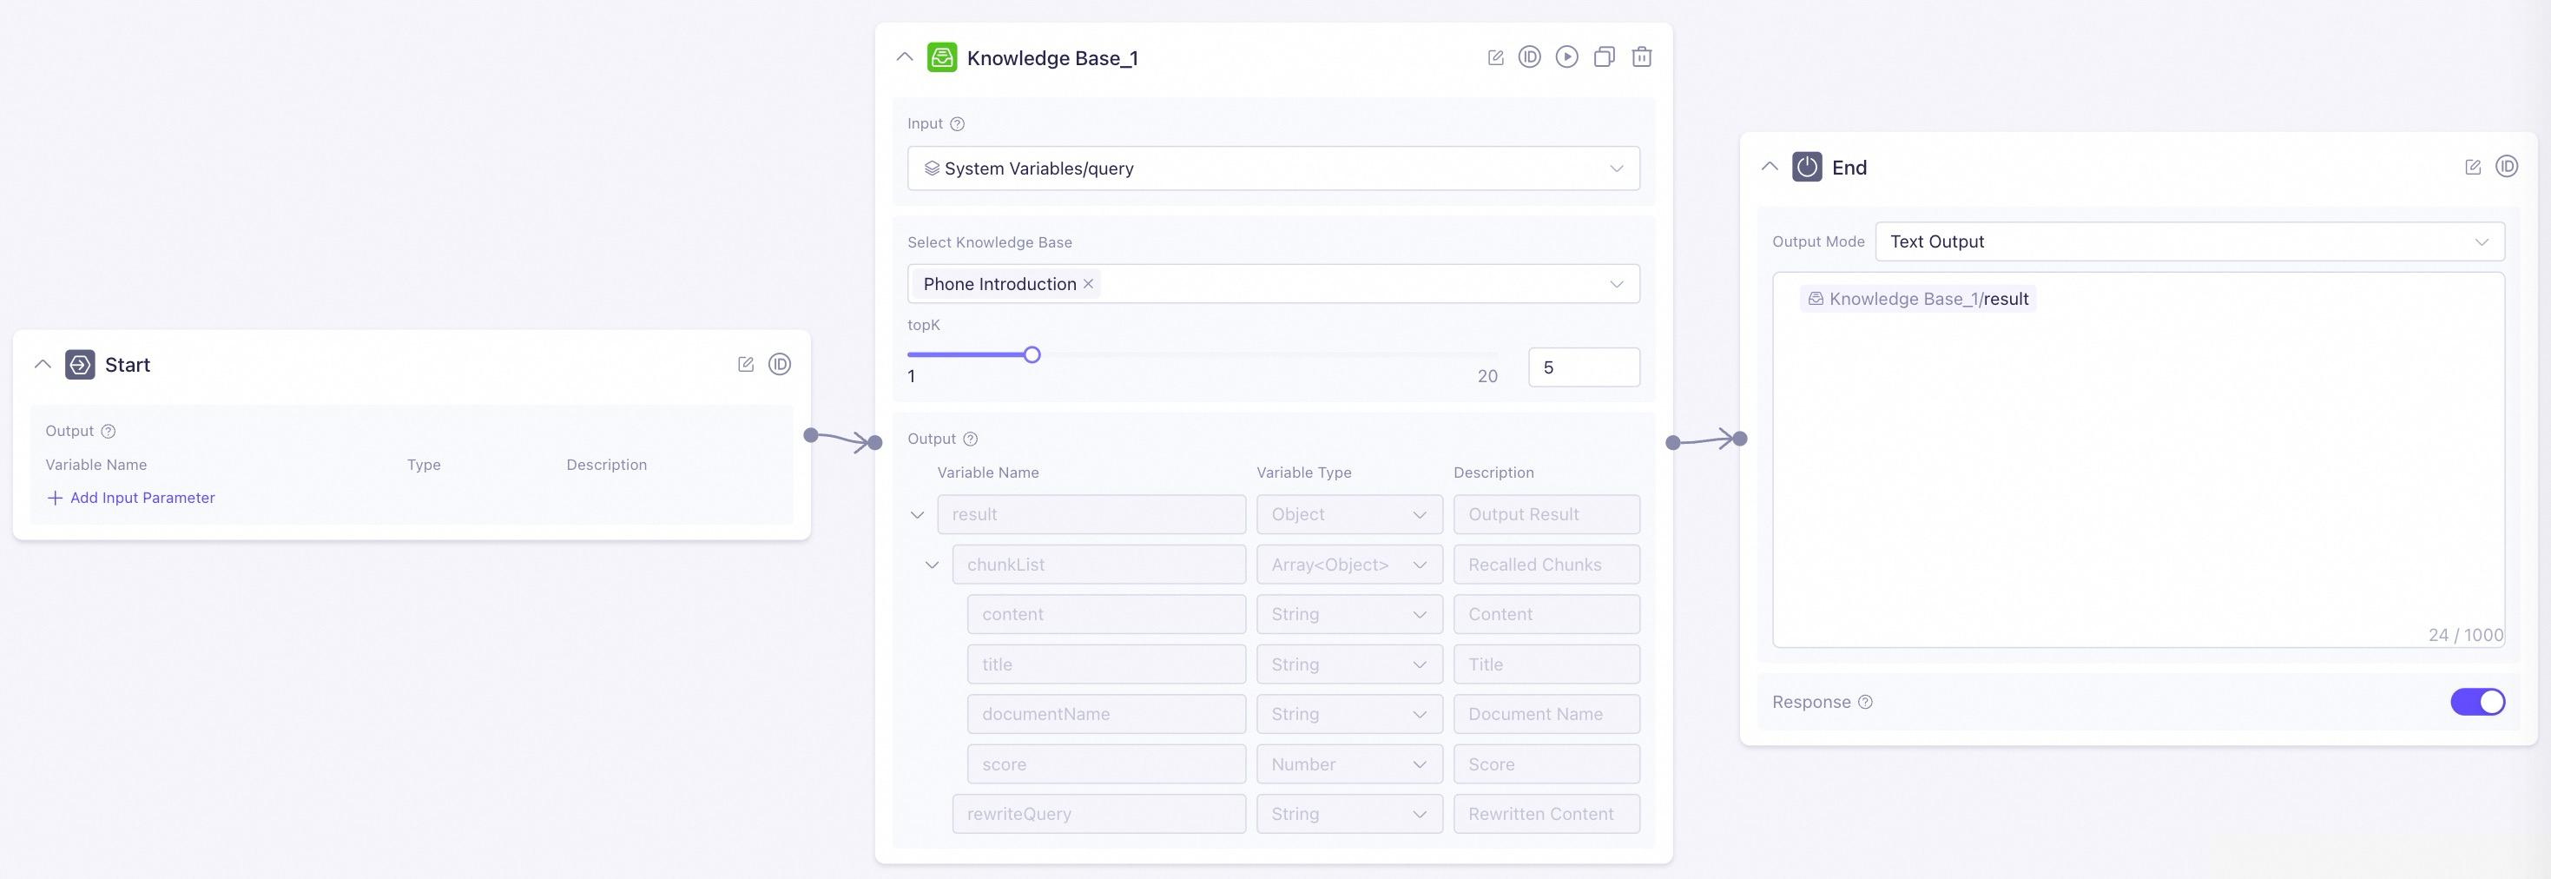Open the title row String type dropdown
The image size is (2551, 879).
coord(1350,664)
